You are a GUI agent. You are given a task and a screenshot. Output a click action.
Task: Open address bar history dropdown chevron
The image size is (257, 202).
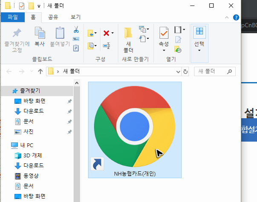[178, 71]
